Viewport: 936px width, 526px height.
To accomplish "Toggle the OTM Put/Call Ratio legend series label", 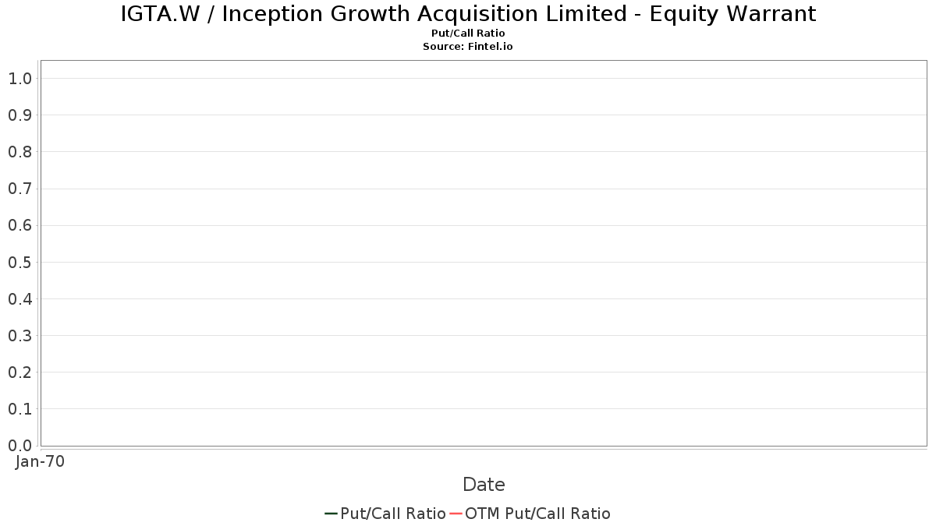I will (537, 514).
